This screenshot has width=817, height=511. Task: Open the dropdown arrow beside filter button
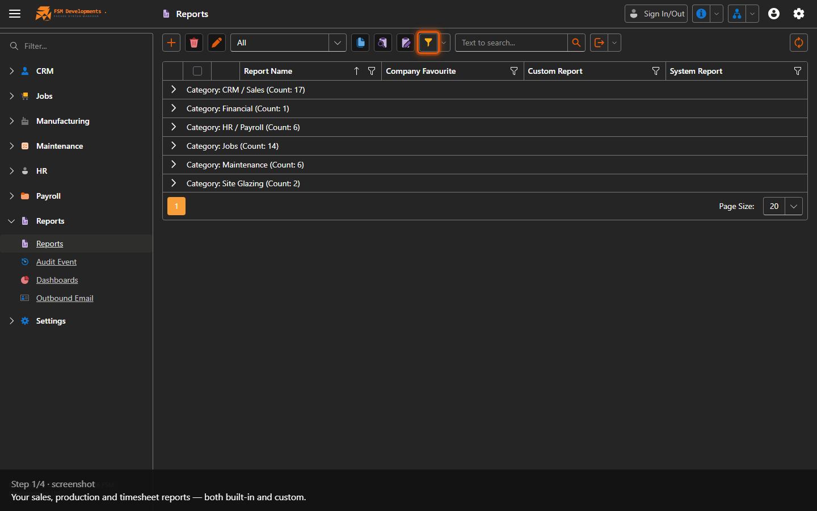[444, 43]
